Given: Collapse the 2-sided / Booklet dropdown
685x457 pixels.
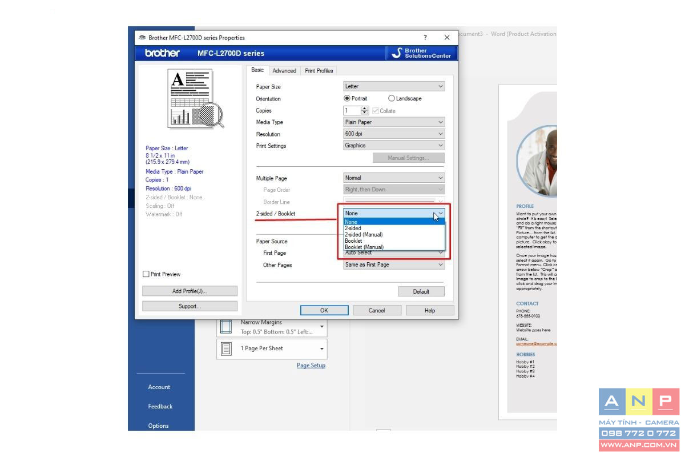Looking at the screenshot, I should point(394,213).
